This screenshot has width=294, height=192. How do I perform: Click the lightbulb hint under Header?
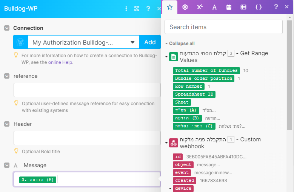(x=16, y=151)
